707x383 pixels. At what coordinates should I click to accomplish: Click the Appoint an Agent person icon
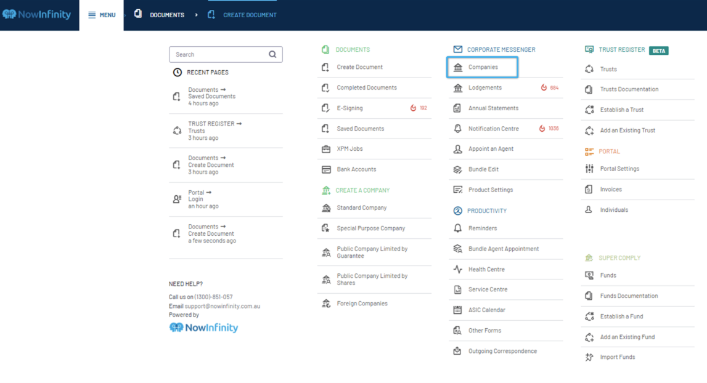(457, 149)
